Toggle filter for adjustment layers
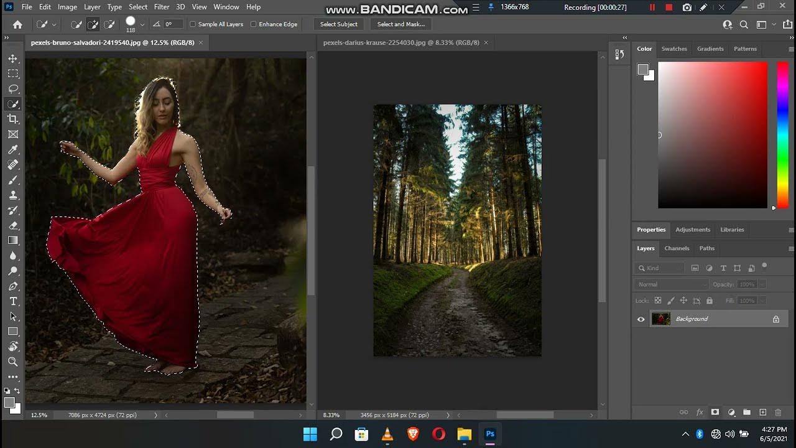This screenshot has width=796, height=448. pos(710,268)
